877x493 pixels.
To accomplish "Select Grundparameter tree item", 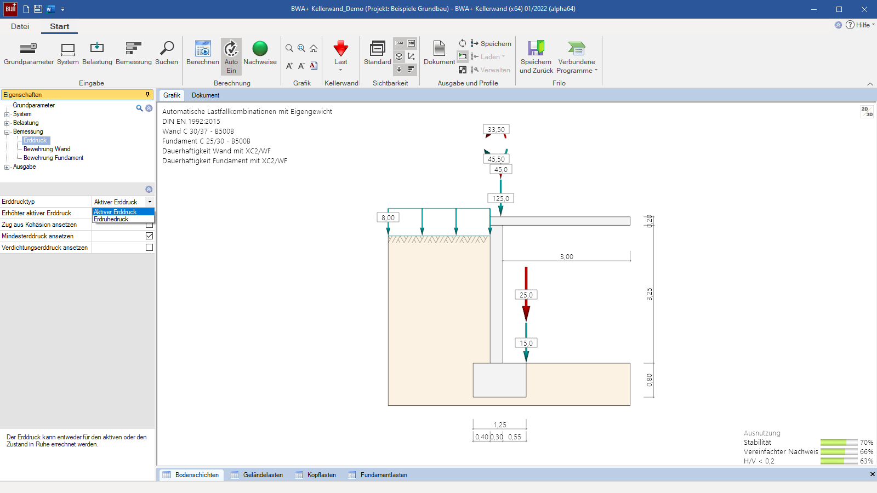I will [34, 105].
